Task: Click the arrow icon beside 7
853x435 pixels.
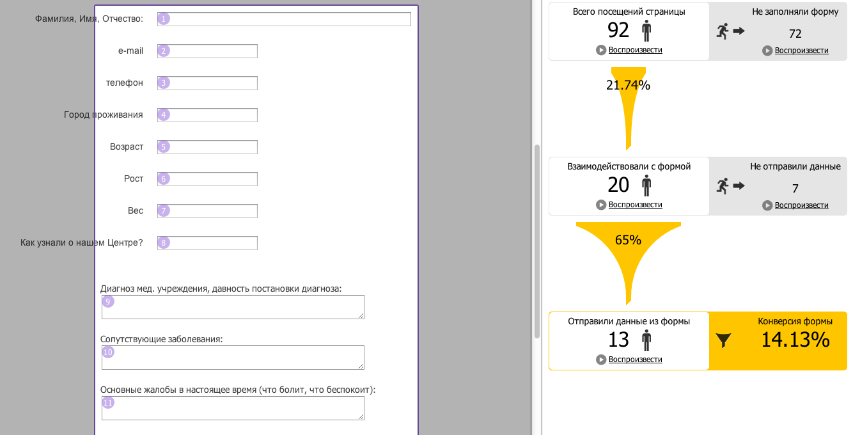Action: point(739,186)
